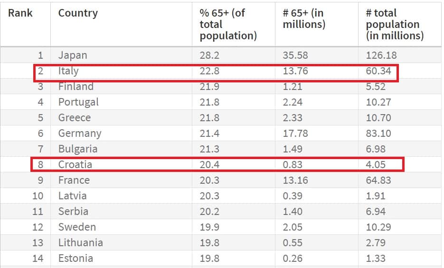Click the Portugal row name
Viewport: 444px width, 268px height.
pos(78,102)
